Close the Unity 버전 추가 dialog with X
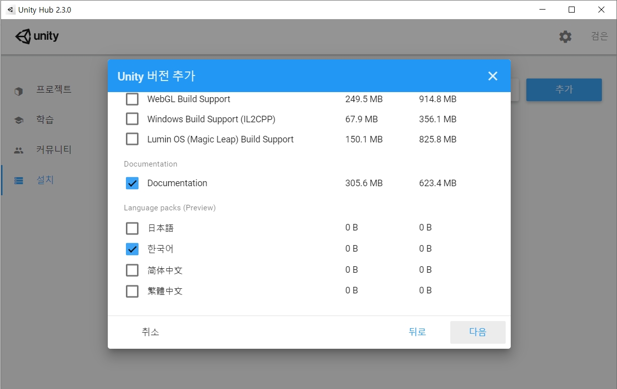617x389 pixels. [493, 76]
